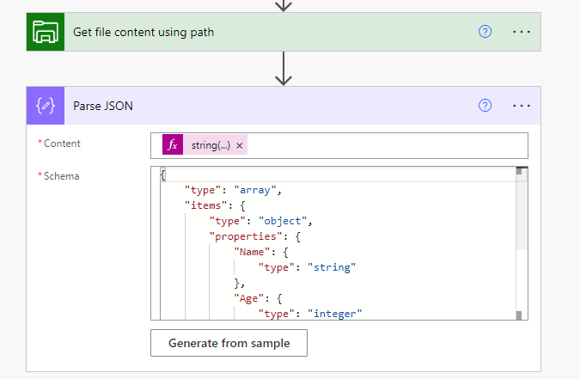Click Generate from sample button
580x379 pixels.
coord(229,343)
